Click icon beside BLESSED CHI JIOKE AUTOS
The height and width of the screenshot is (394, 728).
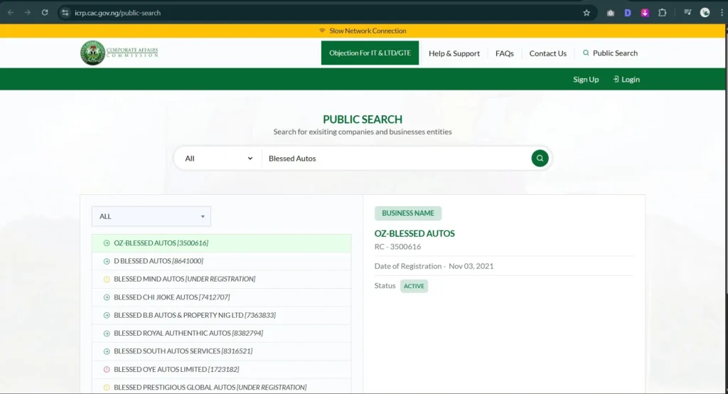(107, 297)
